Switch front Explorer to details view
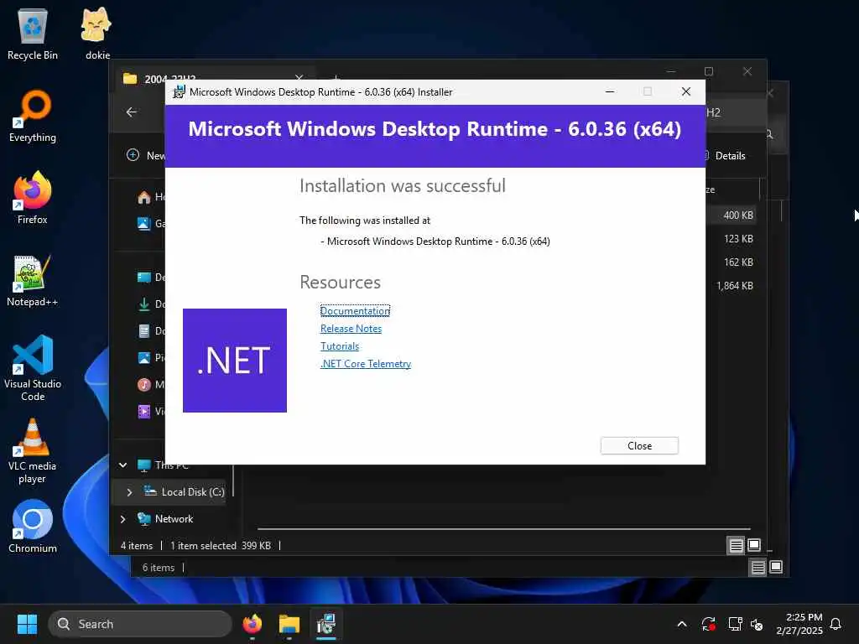The image size is (859, 644). pyautogui.click(x=736, y=545)
